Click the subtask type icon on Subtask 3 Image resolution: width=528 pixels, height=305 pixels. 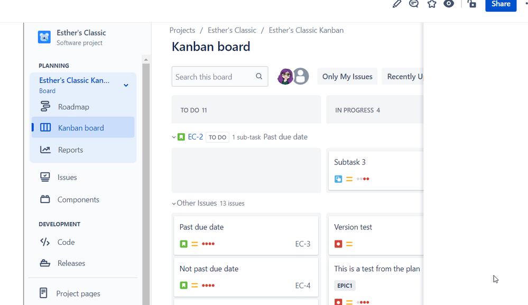[338, 179]
